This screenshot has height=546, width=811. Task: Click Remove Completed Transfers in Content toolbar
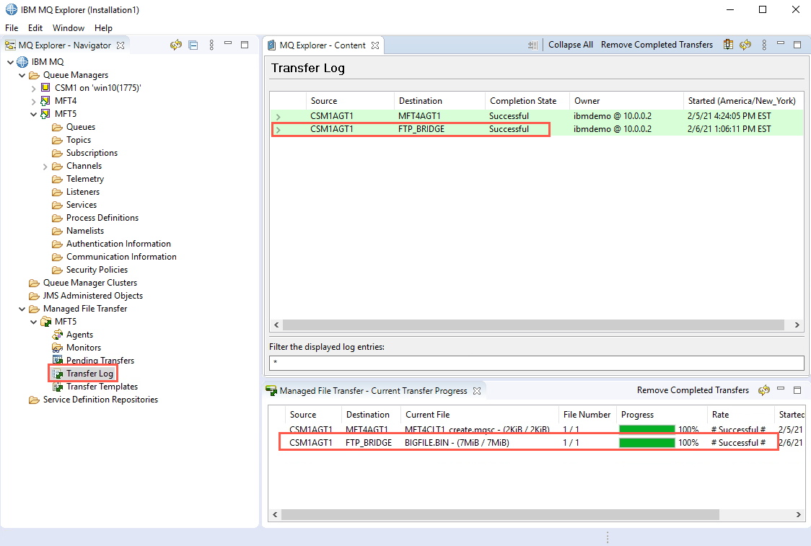point(657,45)
